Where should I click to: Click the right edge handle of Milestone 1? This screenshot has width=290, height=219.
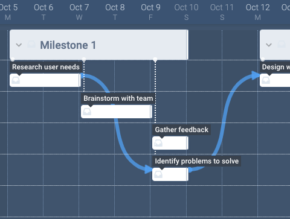(187, 45)
